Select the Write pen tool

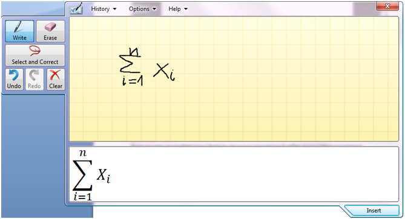tap(19, 31)
